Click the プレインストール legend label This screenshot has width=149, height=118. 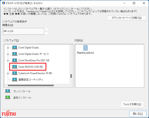(x=22, y=91)
